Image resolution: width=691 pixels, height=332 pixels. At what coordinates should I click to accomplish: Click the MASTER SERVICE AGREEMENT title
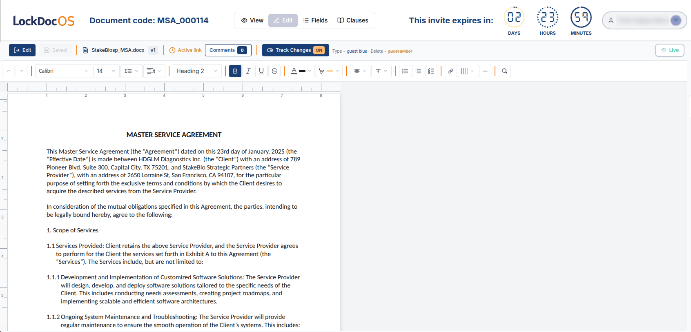tap(174, 135)
